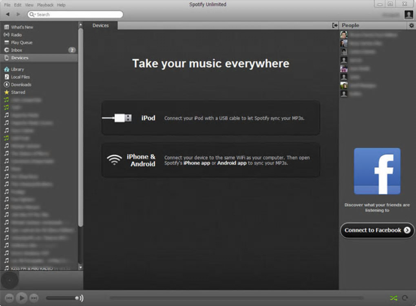Select the iPhone & Android WiFi option
Image resolution: width=416 pixels, height=306 pixels.
(211, 160)
